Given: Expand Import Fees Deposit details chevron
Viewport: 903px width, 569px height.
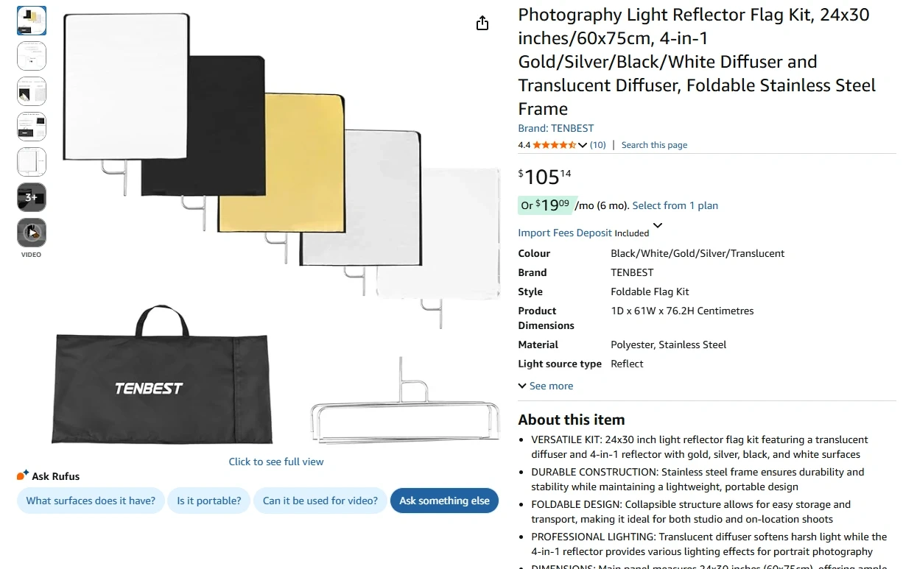Looking at the screenshot, I should (x=658, y=226).
